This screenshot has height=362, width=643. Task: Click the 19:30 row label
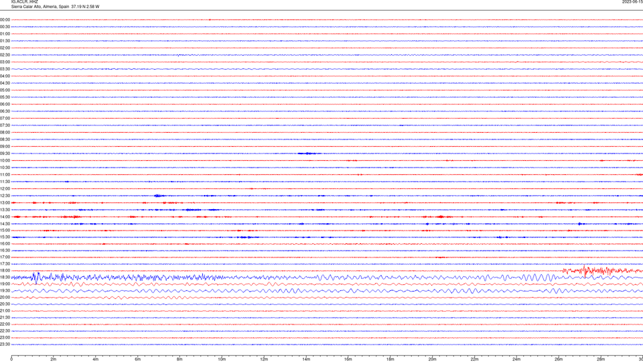5,290
